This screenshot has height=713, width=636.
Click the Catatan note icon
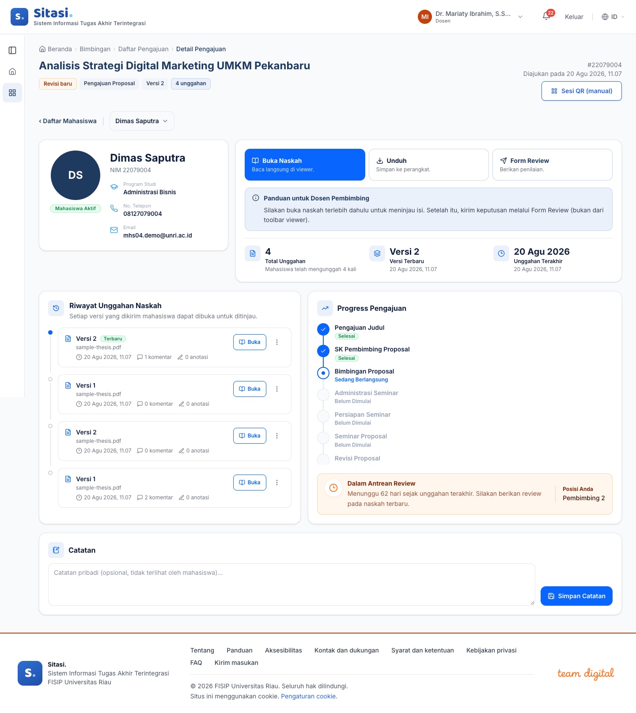[x=56, y=550]
